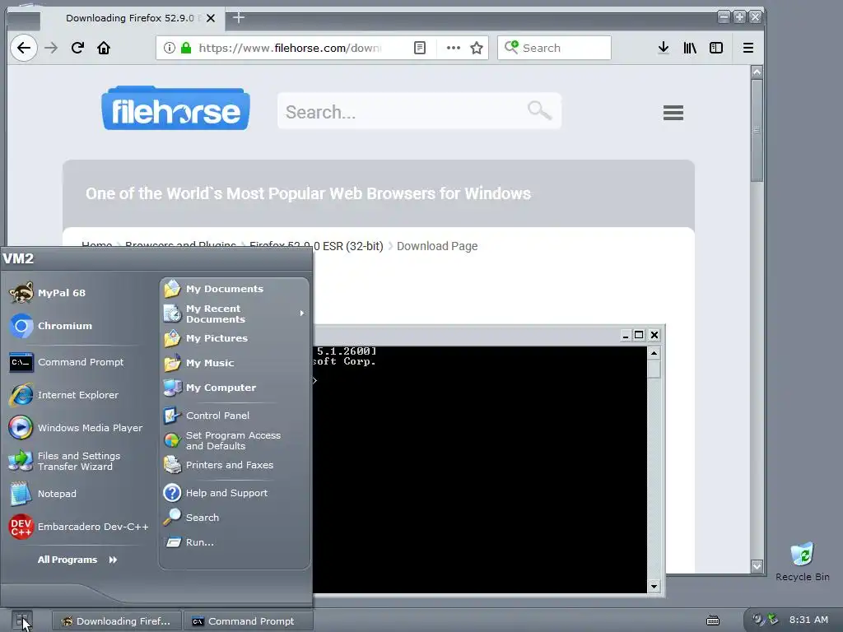Open the Downloads panel arrow
Viewport: 843px width, 632px height.
point(664,48)
